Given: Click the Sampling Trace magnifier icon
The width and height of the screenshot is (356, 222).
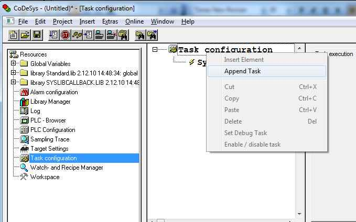Looking at the screenshot, I should pos(24,139).
